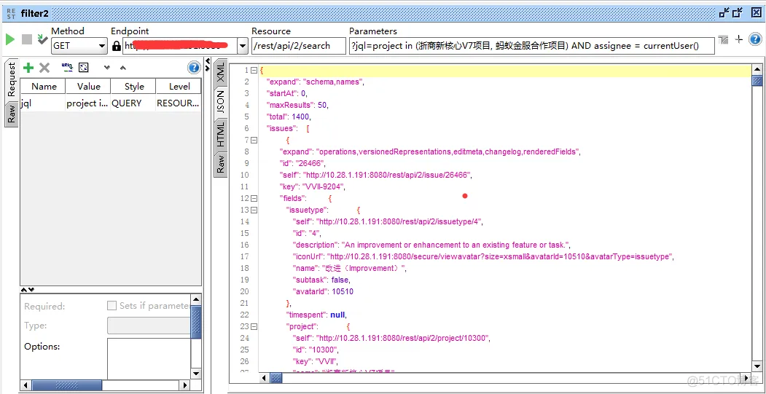
Task: Open the blue help icon beside Parameters field
Action: (755, 39)
